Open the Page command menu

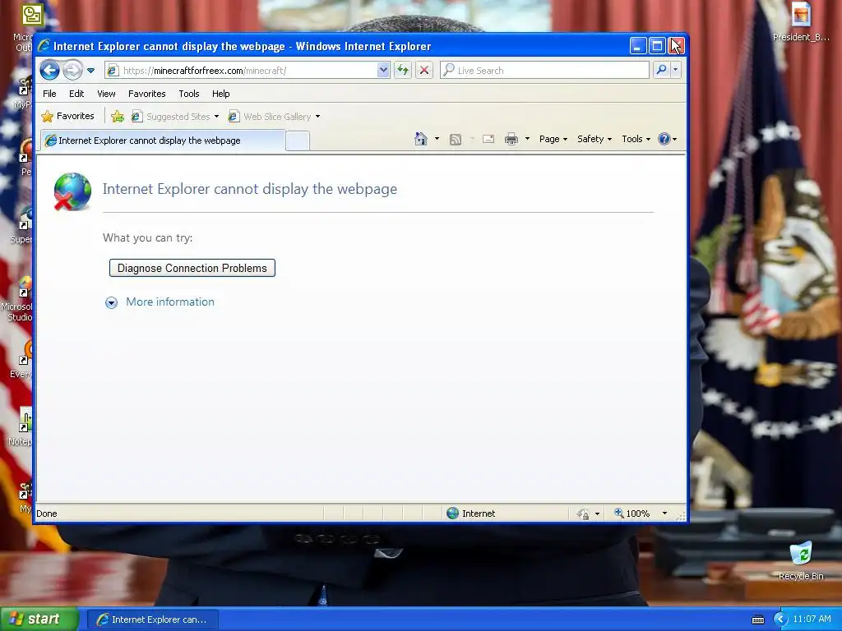(x=553, y=139)
